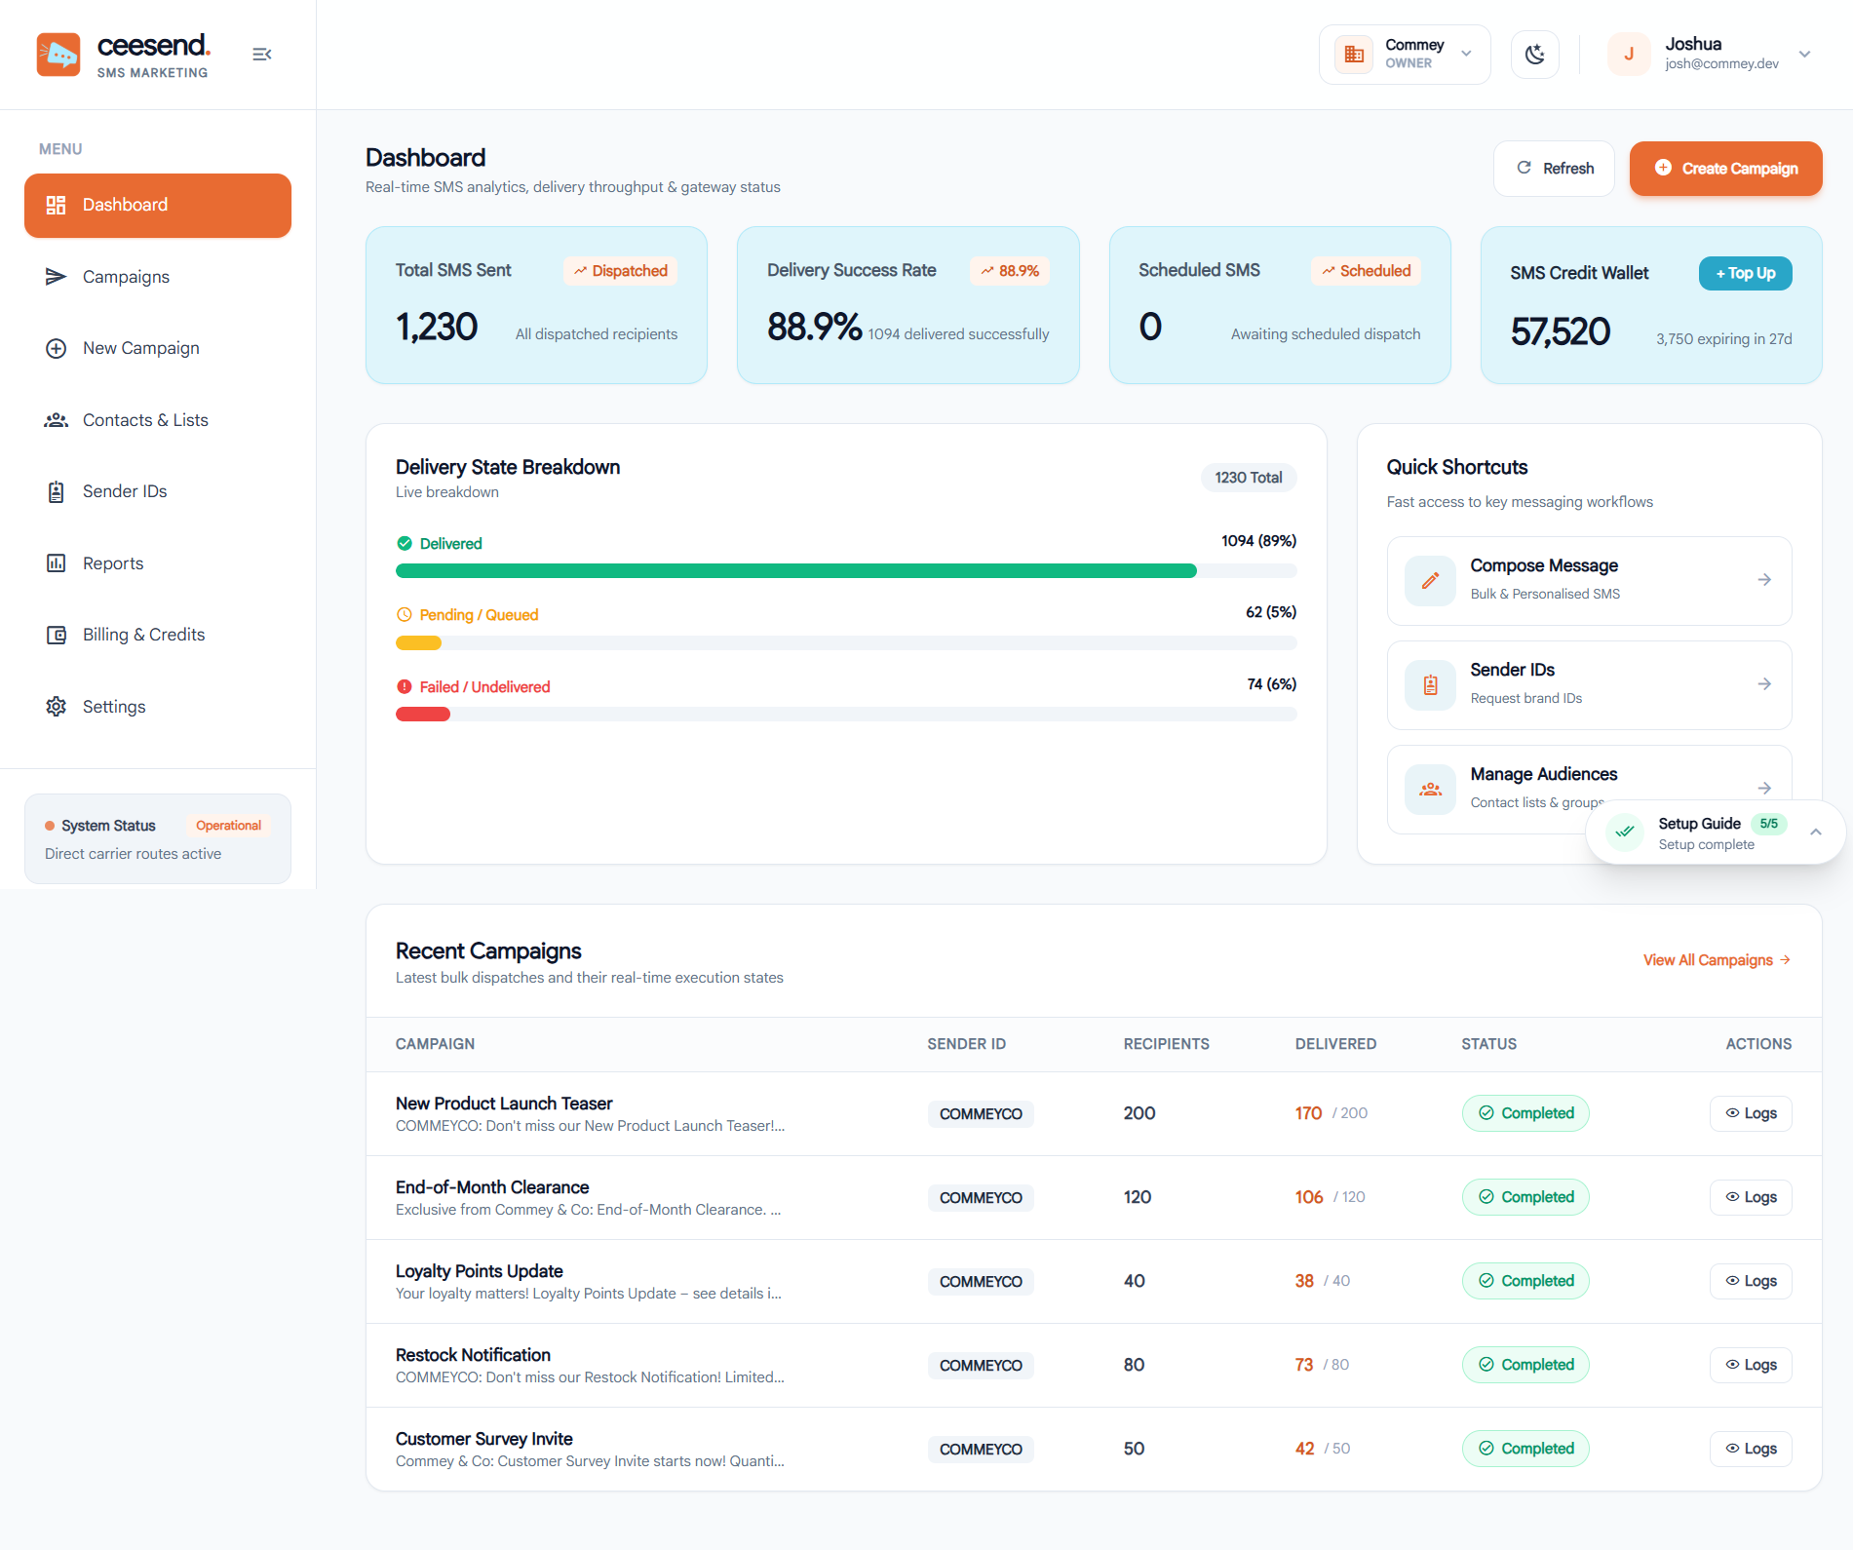
Task: Click the 1230 Total badge
Action: tap(1249, 478)
